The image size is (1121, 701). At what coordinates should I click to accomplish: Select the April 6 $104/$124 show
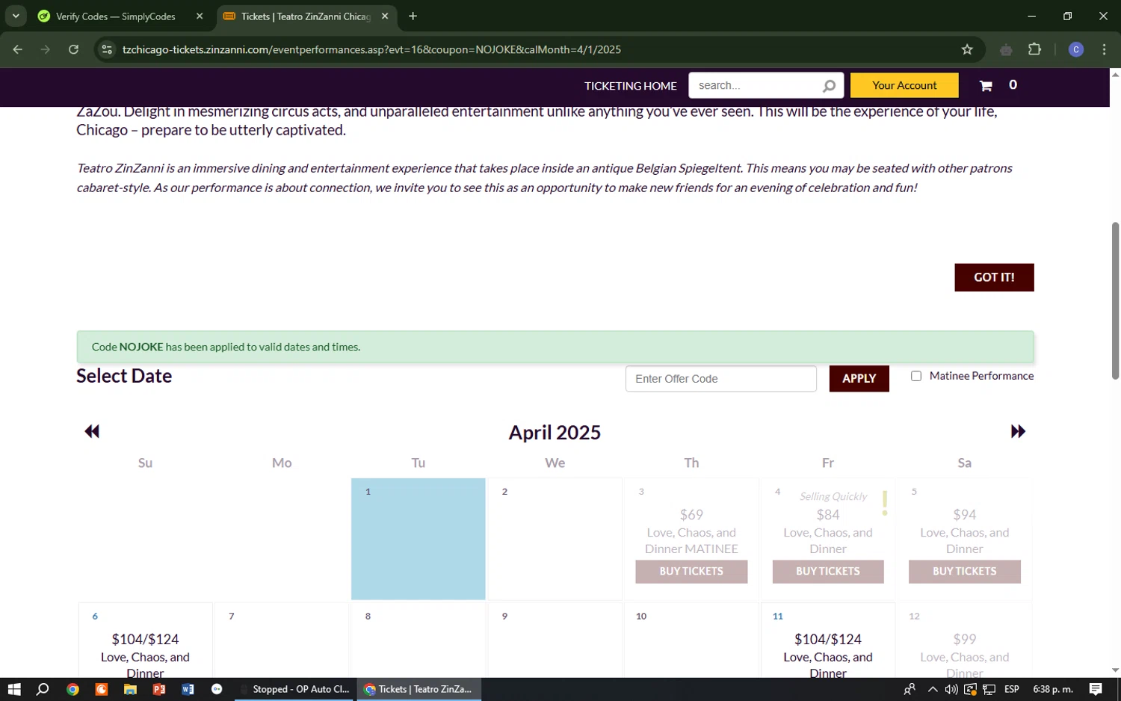coord(145,639)
